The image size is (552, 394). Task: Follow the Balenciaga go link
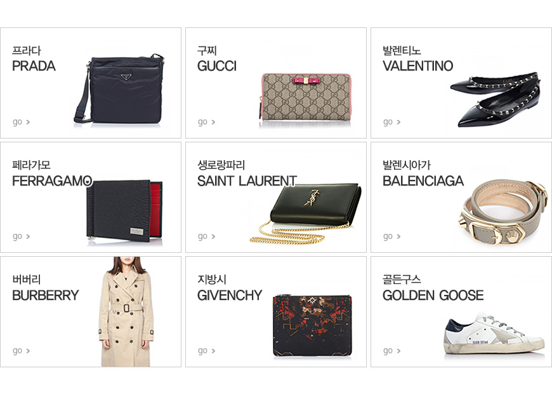click(392, 236)
